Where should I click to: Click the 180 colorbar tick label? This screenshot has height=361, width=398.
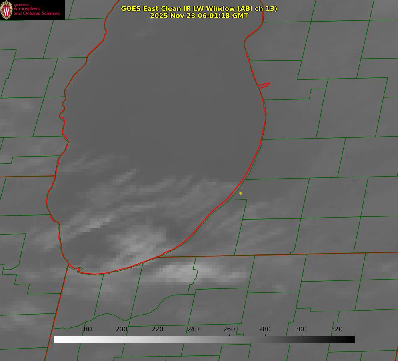pyautogui.click(x=86, y=329)
